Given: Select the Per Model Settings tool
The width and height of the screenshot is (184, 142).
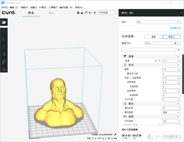Looking at the screenshot, I should click(4, 61).
